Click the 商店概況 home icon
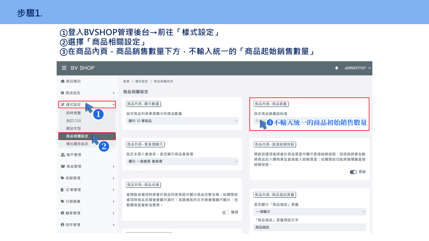 (x=62, y=81)
